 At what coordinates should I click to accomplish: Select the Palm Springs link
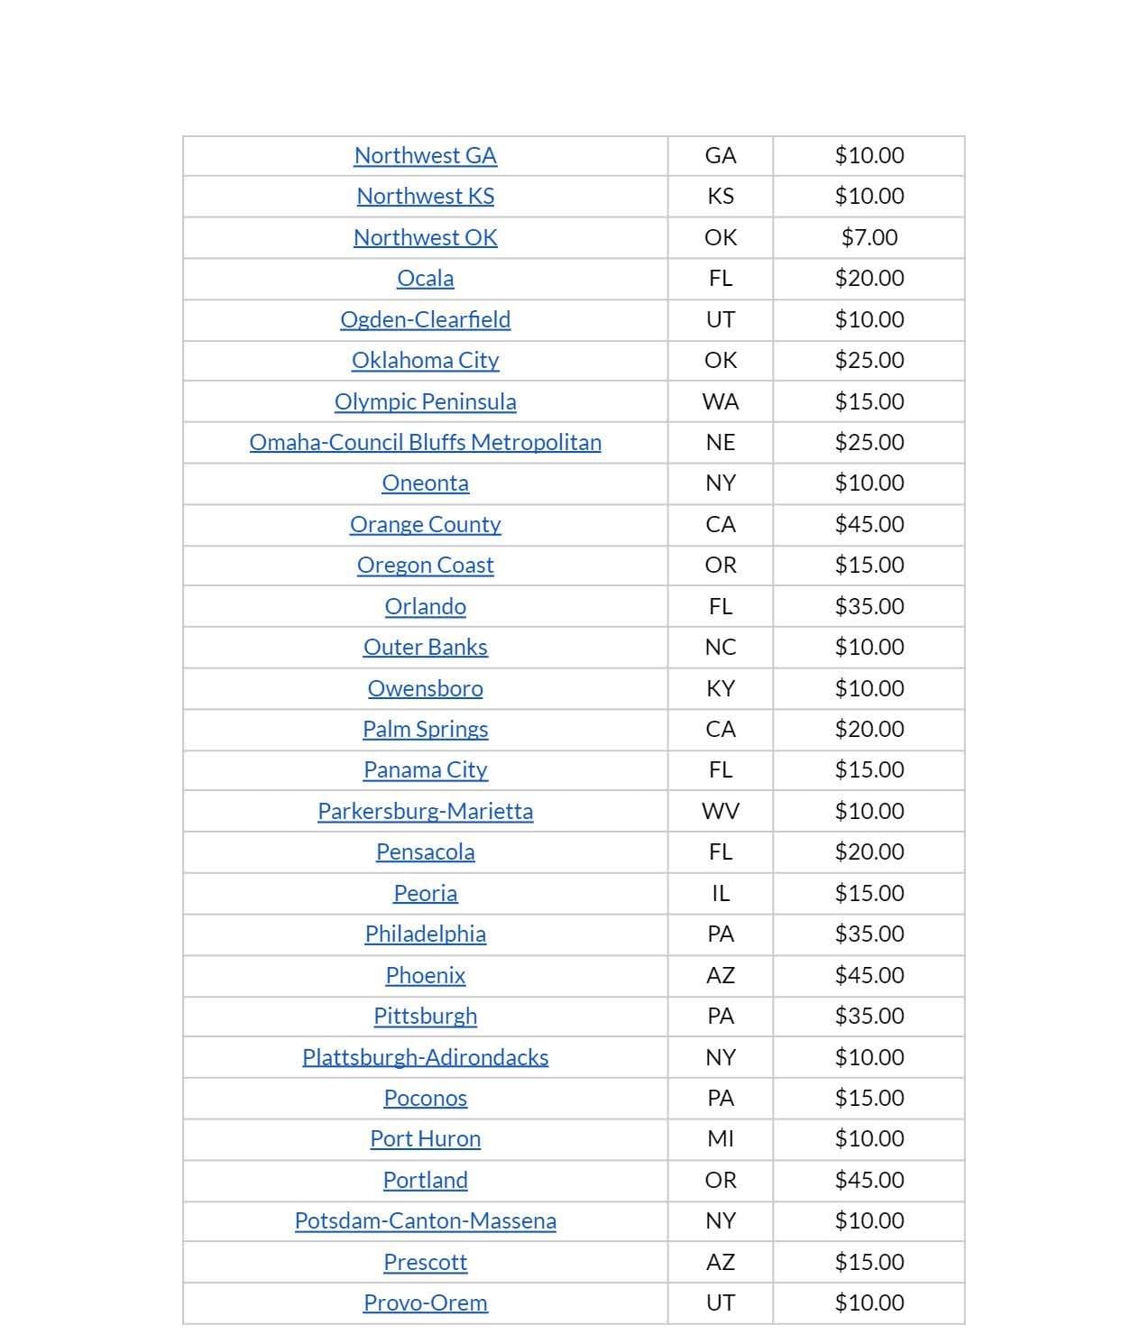click(x=425, y=729)
